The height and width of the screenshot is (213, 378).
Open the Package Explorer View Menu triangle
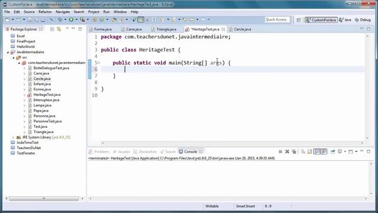coord(67,29)
